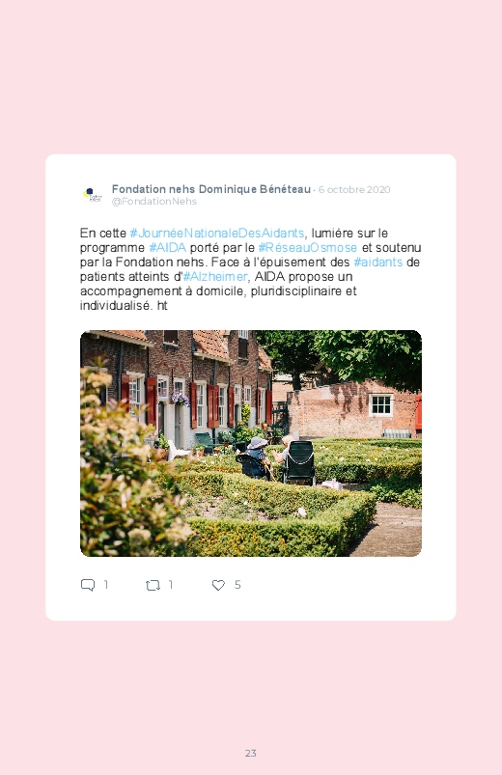Viewport: 502px width, 775px height.
Task: Open the #AIDA hashtag link
Action: click(168, 247)
